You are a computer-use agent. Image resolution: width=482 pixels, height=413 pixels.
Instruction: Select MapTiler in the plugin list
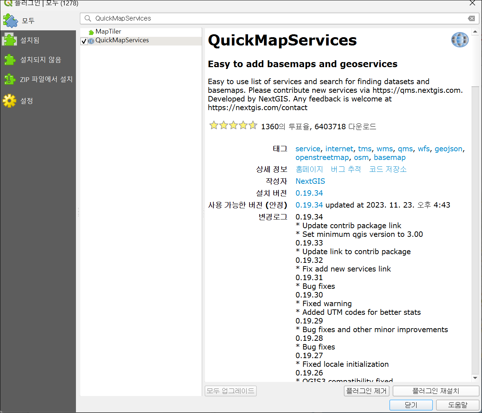[141, 32]
